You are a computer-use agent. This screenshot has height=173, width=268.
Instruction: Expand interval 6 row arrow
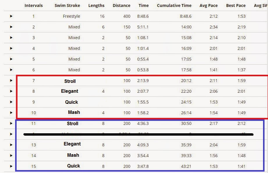[11, 70]
